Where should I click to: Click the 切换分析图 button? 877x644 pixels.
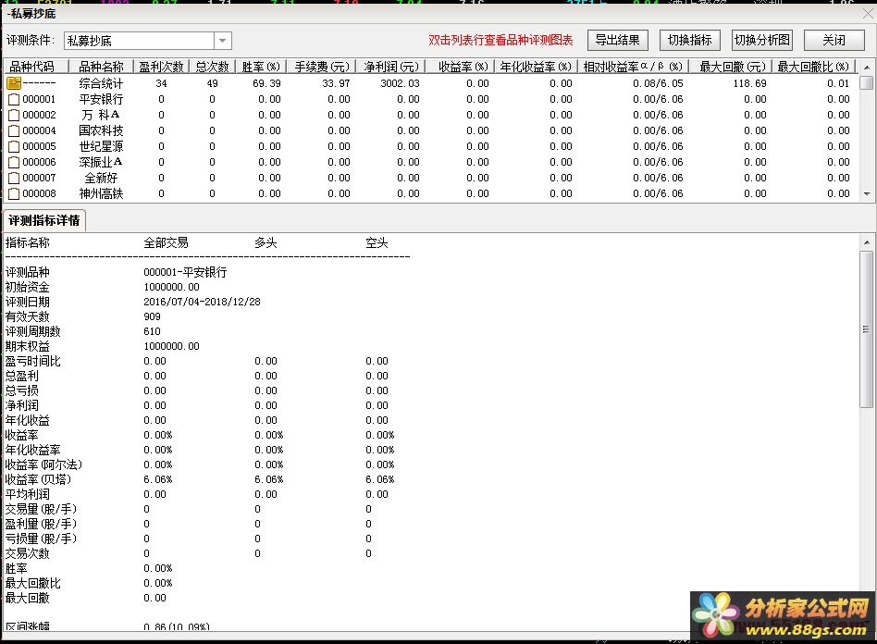click(x=761, y=41)
